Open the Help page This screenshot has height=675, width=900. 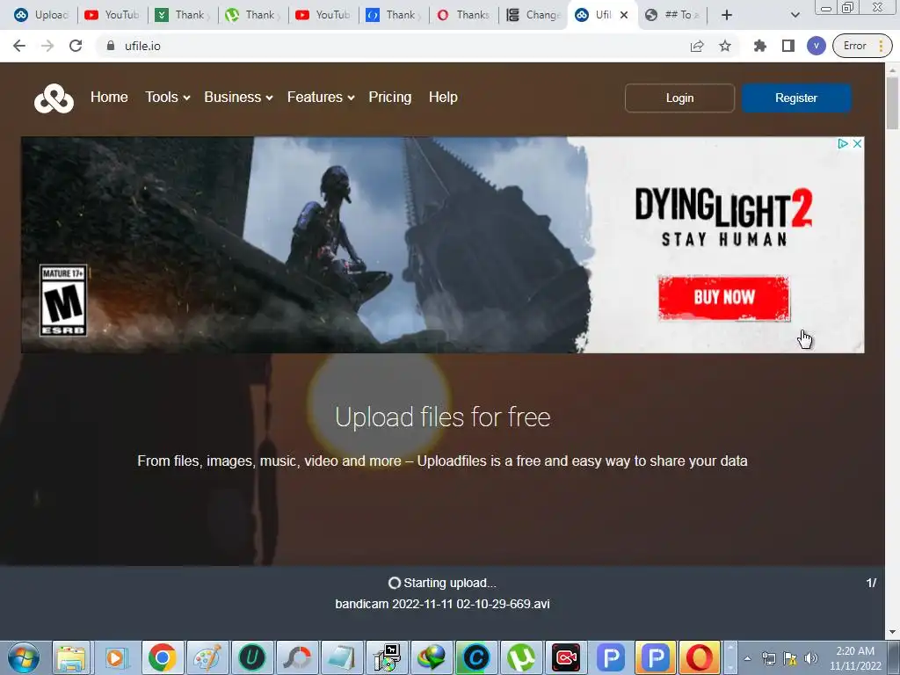pos(443,97)
